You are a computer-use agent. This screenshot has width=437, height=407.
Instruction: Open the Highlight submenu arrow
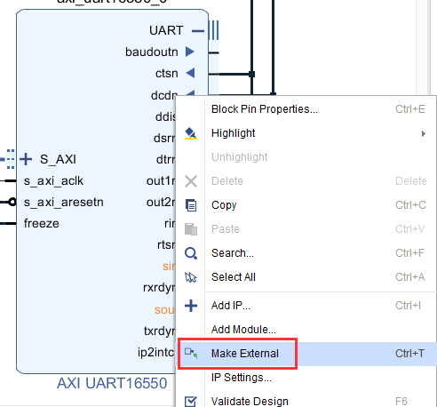click(424, 133)
